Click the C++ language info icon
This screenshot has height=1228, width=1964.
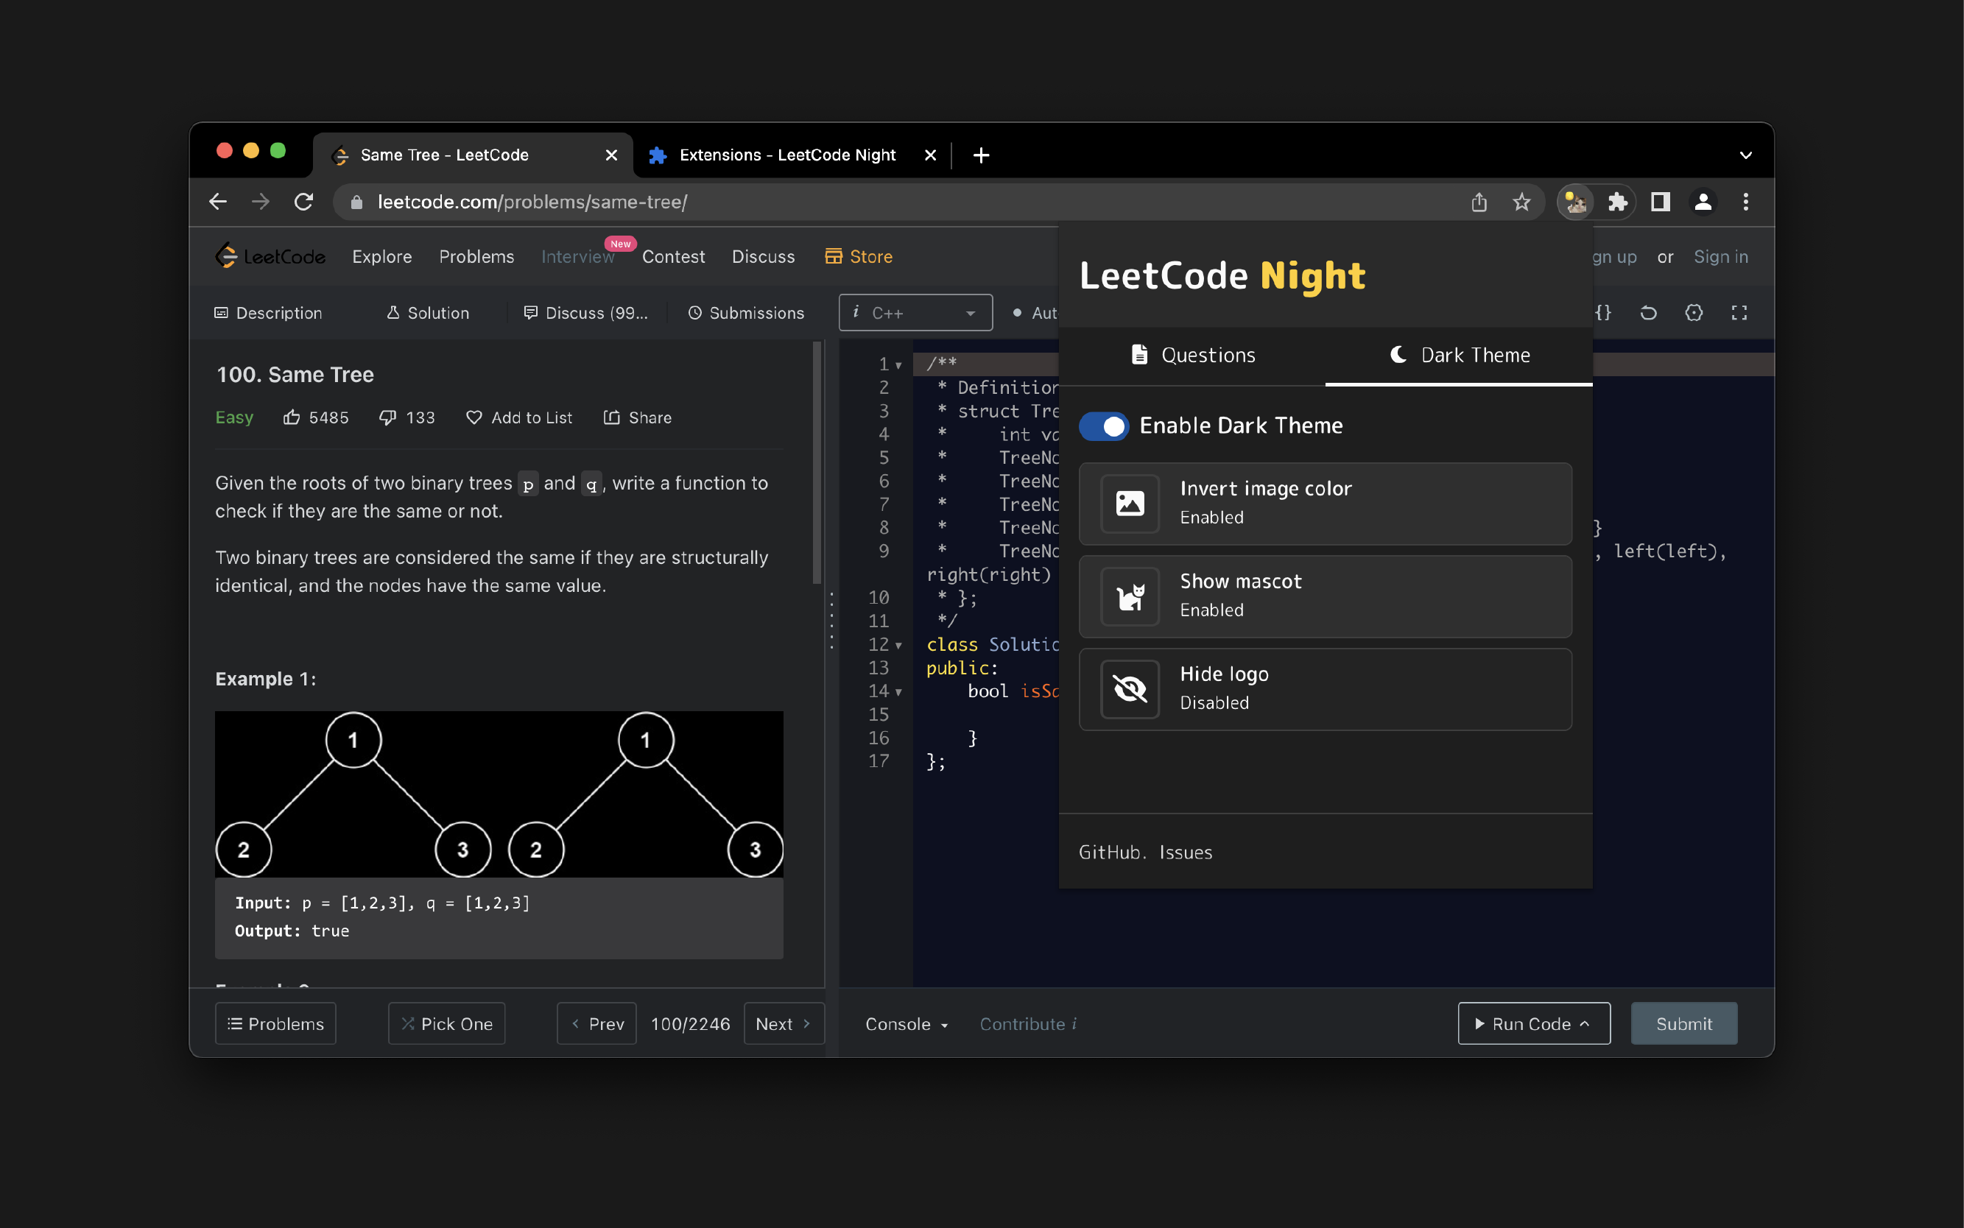click(855, 312)
